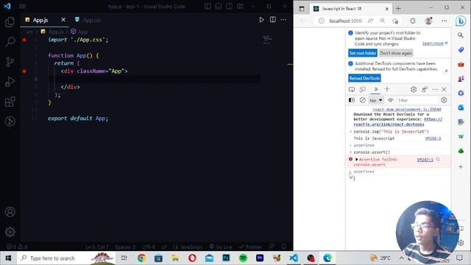Click the Javascript In React 18 browser tab
Viewport: 471px width, 265px height.
pos(351,9)
